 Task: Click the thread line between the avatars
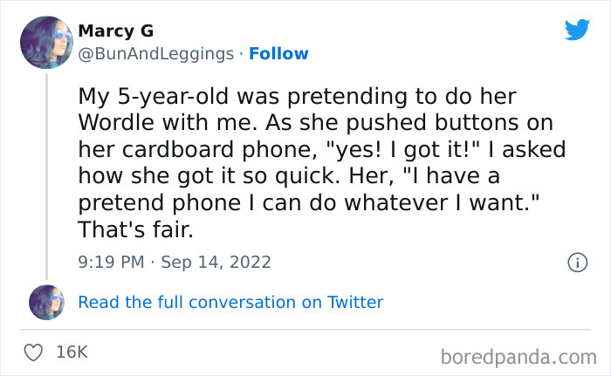46,174
